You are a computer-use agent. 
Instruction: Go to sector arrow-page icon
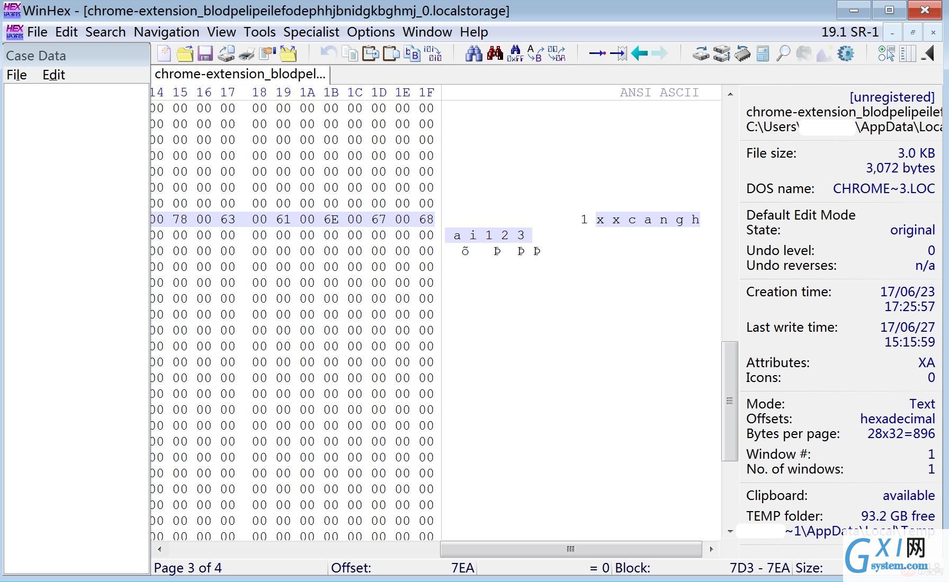tap(618, 53)
